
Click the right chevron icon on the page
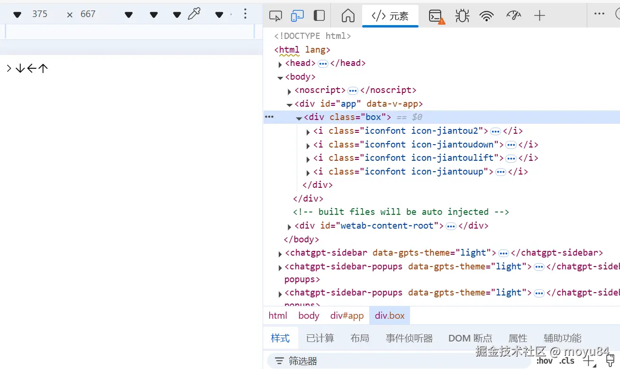(x=9, y=68)
